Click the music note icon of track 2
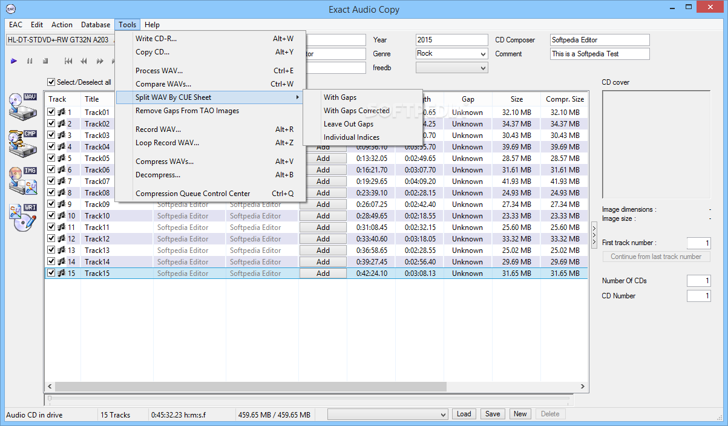This screenshot has height=426, width=728. 61,123
